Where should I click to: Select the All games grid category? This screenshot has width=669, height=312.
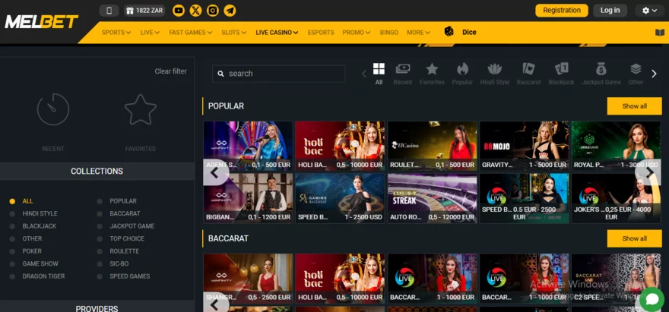(x=379, y=74)
